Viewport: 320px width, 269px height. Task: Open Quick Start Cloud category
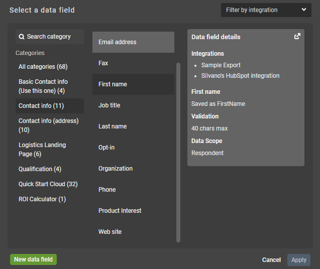48,184
